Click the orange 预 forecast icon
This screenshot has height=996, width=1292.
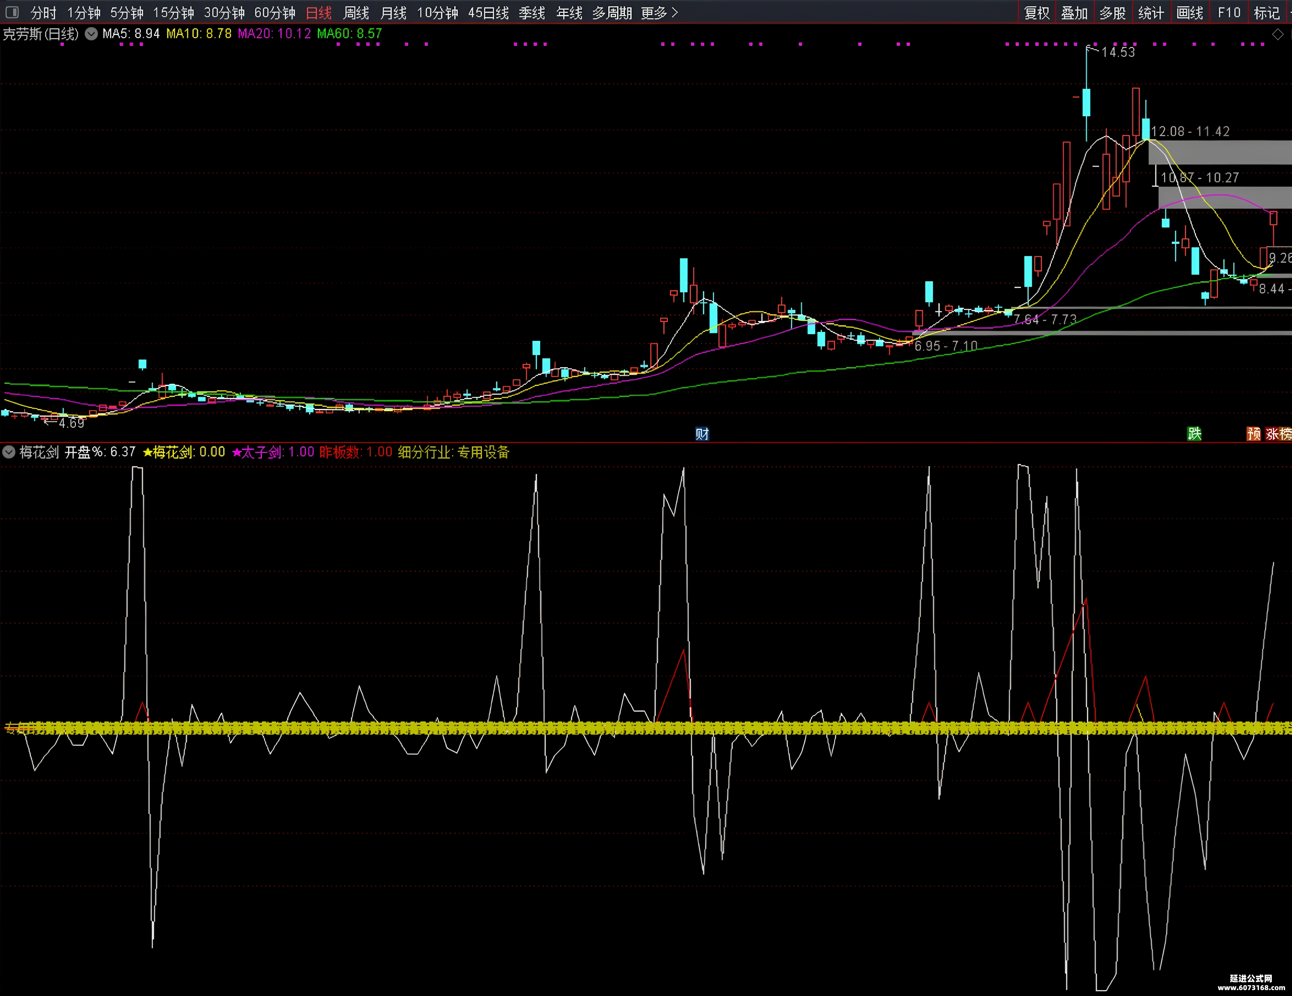tap(1253, 434)
